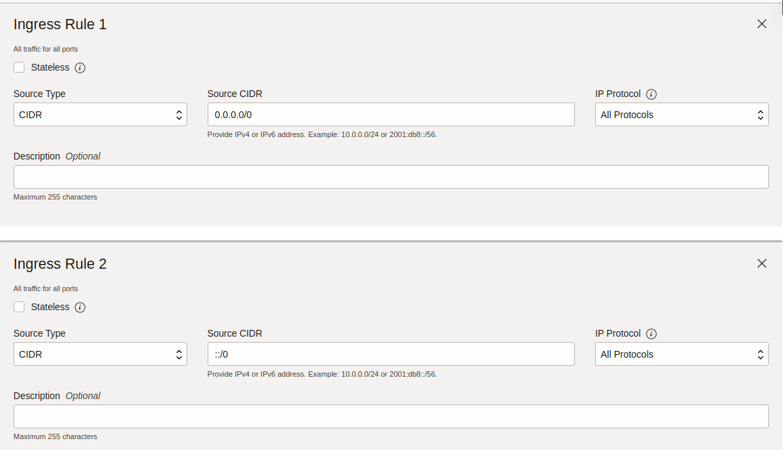Click the Stateless text label in Rule 1
The image size is (783, 450).
(x=50, y=67)
